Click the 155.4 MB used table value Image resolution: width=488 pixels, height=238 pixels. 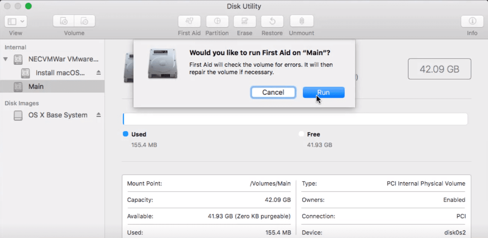278,232
